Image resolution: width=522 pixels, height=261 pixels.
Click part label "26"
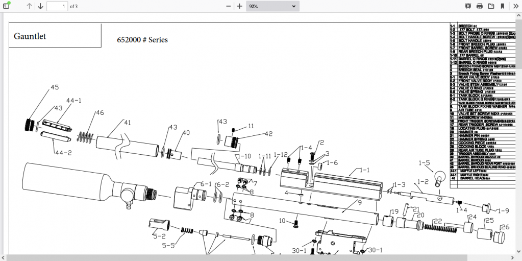click(x=505, y=227)
